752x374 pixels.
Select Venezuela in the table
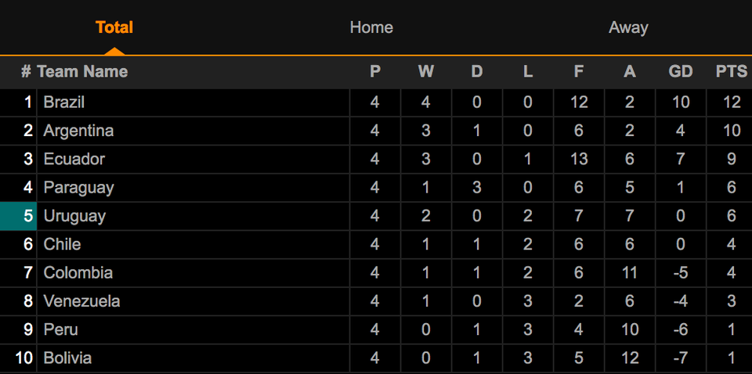pyautogui.click(x=81, y=301)
